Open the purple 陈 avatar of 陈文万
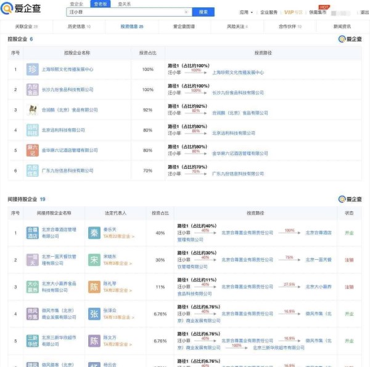 pyautogui.click(x=94, y=341)
